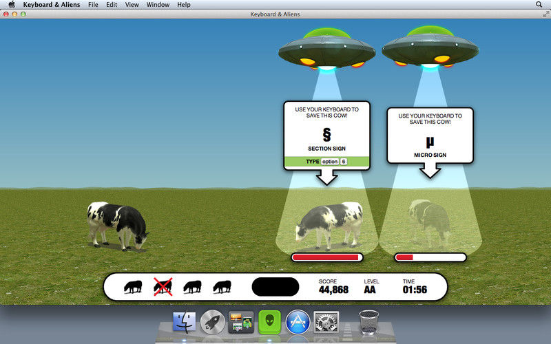Click the 'option' key hint

(330, 162)
